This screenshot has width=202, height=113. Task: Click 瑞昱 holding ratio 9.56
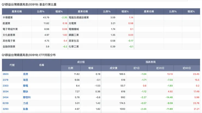(x=77, y=80)
